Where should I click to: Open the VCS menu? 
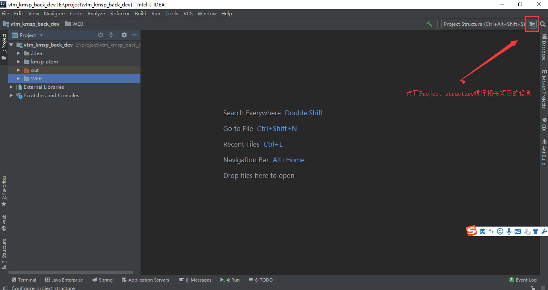pos(188,14)
